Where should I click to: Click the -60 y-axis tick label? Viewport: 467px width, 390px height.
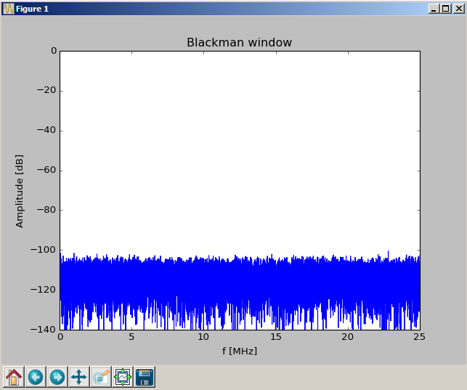pos(46,170)
